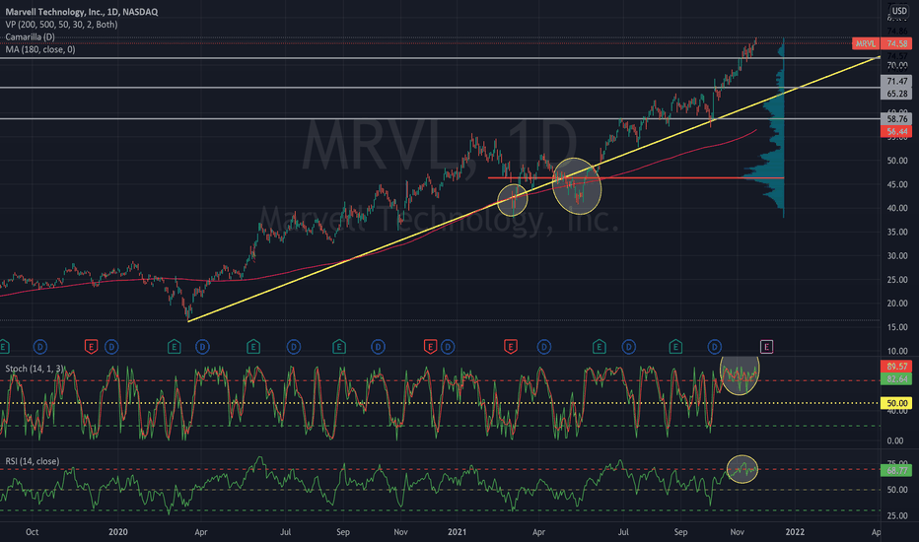Open the red earnings marker of December 2020
The image size is (919, 542).
[430, 347]
